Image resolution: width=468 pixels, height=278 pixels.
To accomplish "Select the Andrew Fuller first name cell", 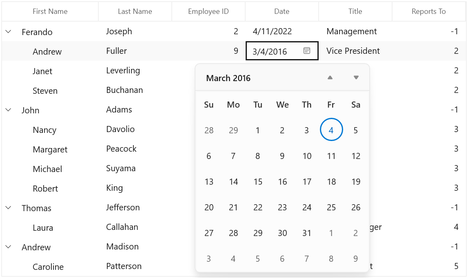I will 50,51.
